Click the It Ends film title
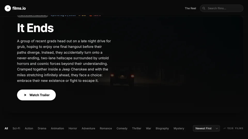This screenshot has height=139, width=248. click(35, 28)
